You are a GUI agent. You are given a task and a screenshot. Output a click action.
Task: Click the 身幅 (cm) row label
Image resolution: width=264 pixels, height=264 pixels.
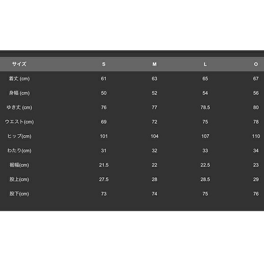coord(19,93)
